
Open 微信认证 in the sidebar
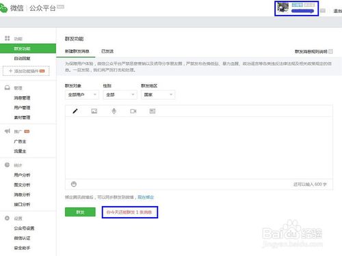pos(22,238)
